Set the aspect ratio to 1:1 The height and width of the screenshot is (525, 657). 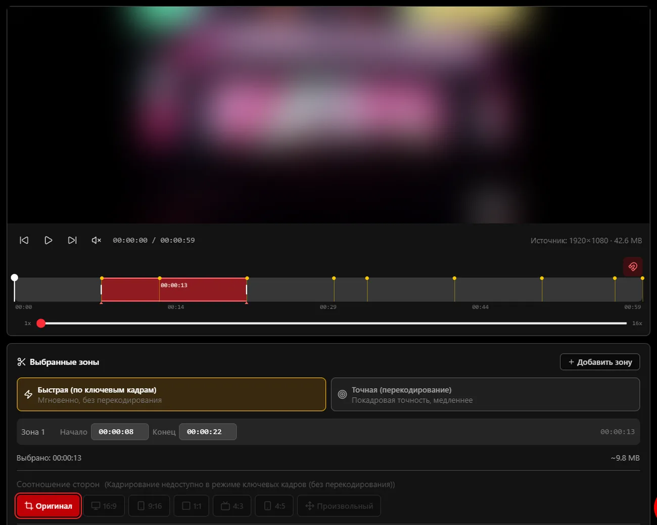pos(192,506)
